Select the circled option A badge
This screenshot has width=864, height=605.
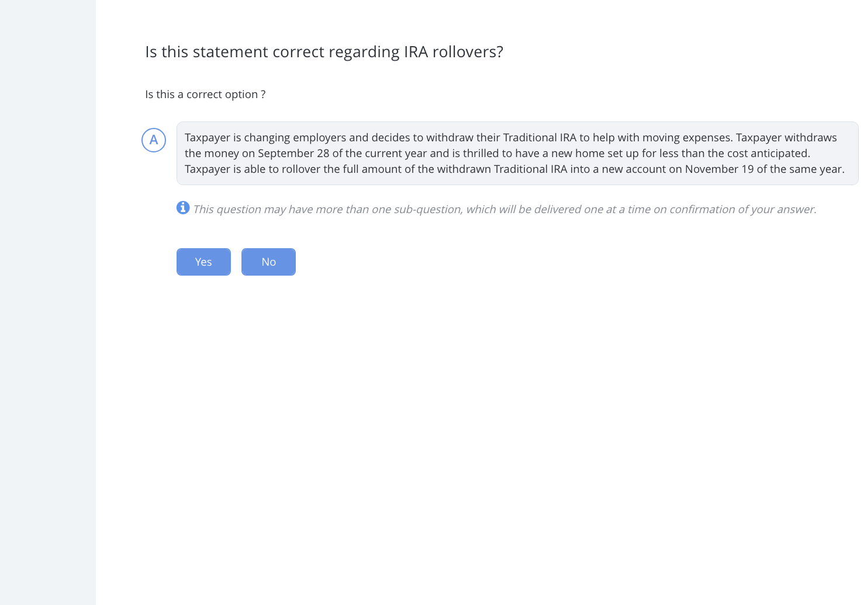154,140
